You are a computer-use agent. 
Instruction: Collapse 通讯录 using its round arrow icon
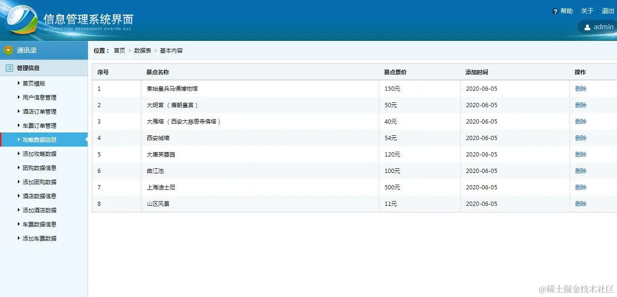point(8,50)
